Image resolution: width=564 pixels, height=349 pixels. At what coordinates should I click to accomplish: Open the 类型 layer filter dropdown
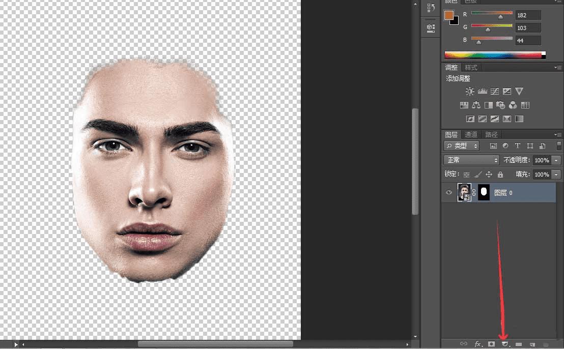[462, 146]
